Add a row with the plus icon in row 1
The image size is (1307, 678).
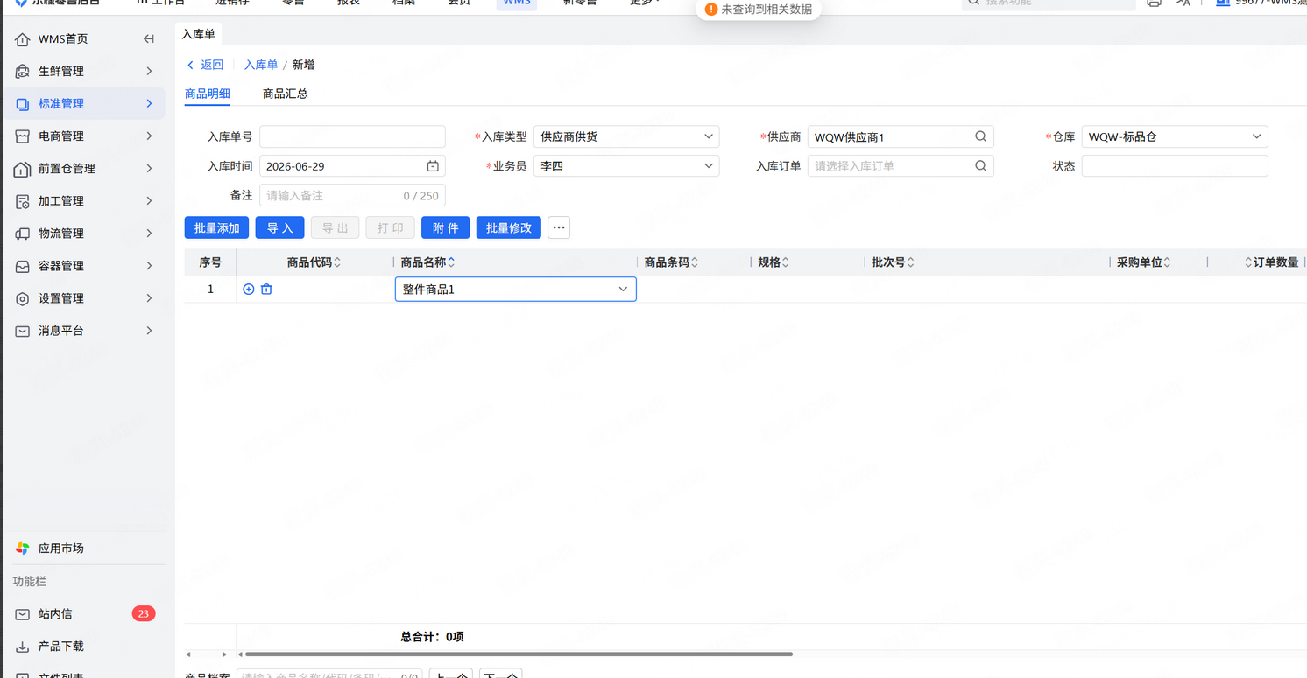click(x=249, y=290)
